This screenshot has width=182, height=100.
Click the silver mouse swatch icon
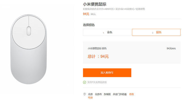[x=153, y=32]
